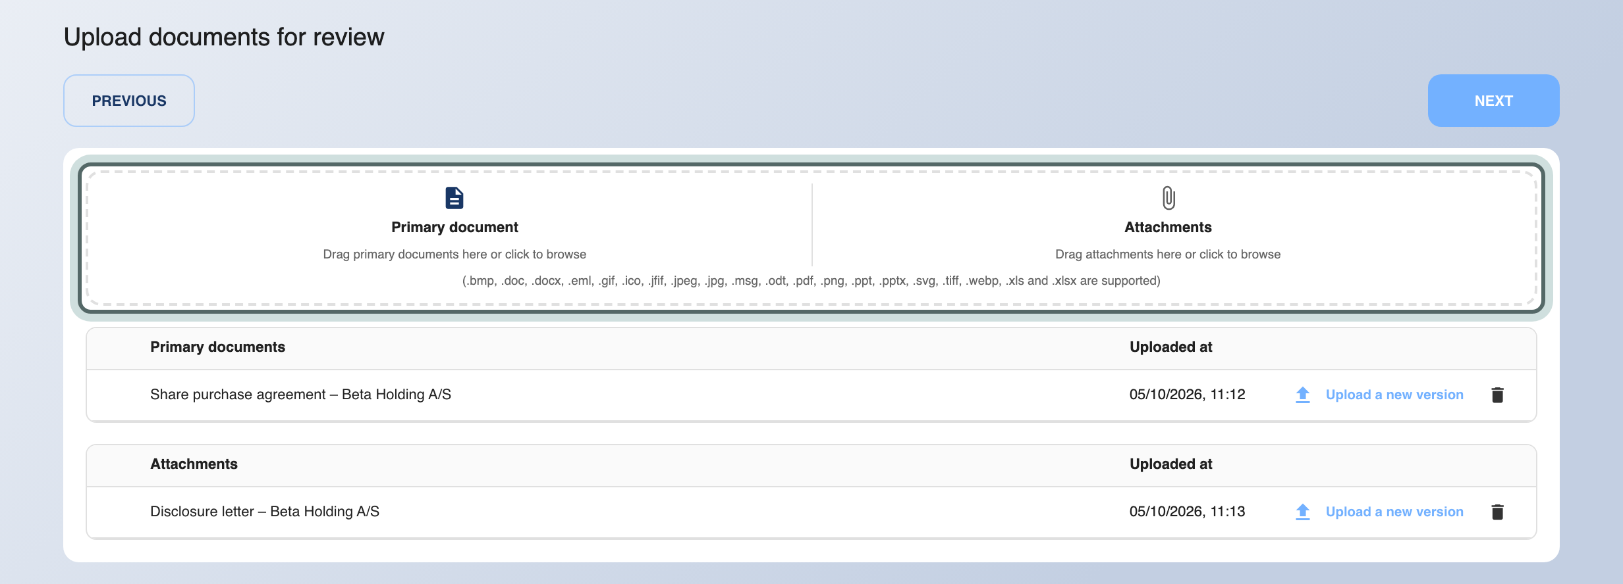The image size is (1623, 584).
Task: Click upload arrow icon for Share purchase agreement
Action: [1302, 395]
